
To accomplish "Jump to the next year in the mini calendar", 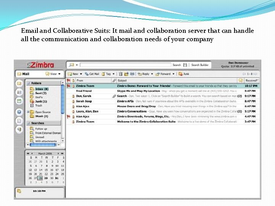I will (62, 153).
